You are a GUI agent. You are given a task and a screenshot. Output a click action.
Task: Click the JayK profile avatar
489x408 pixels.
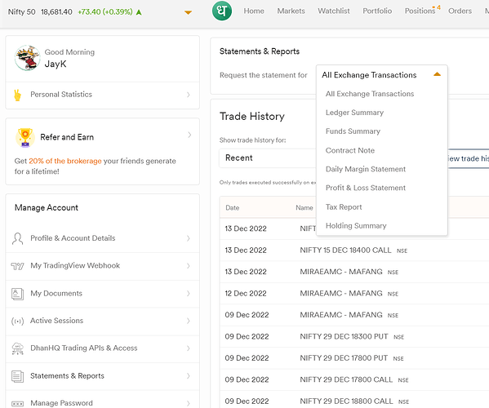[28, 58]
